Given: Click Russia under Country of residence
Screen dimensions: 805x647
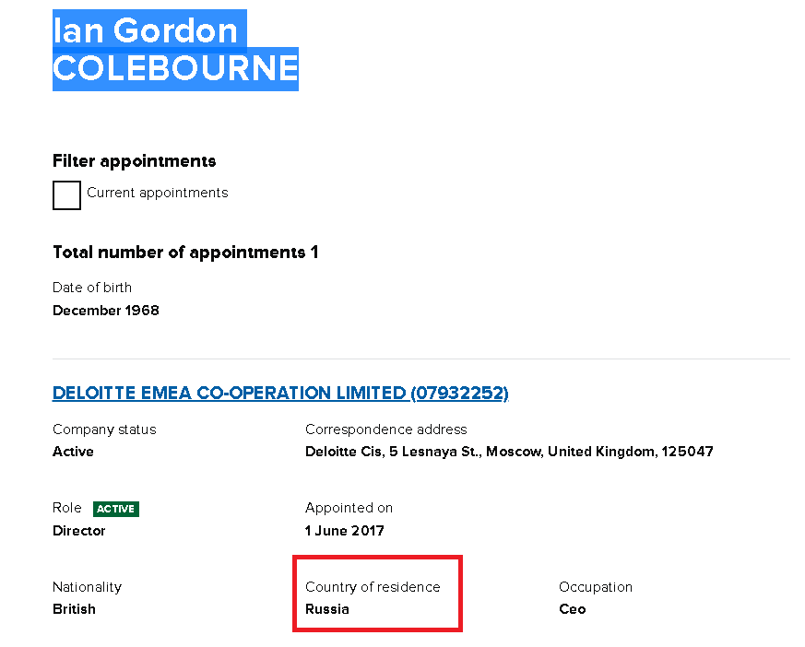Looking at the screenshot, I should [327, 609].
